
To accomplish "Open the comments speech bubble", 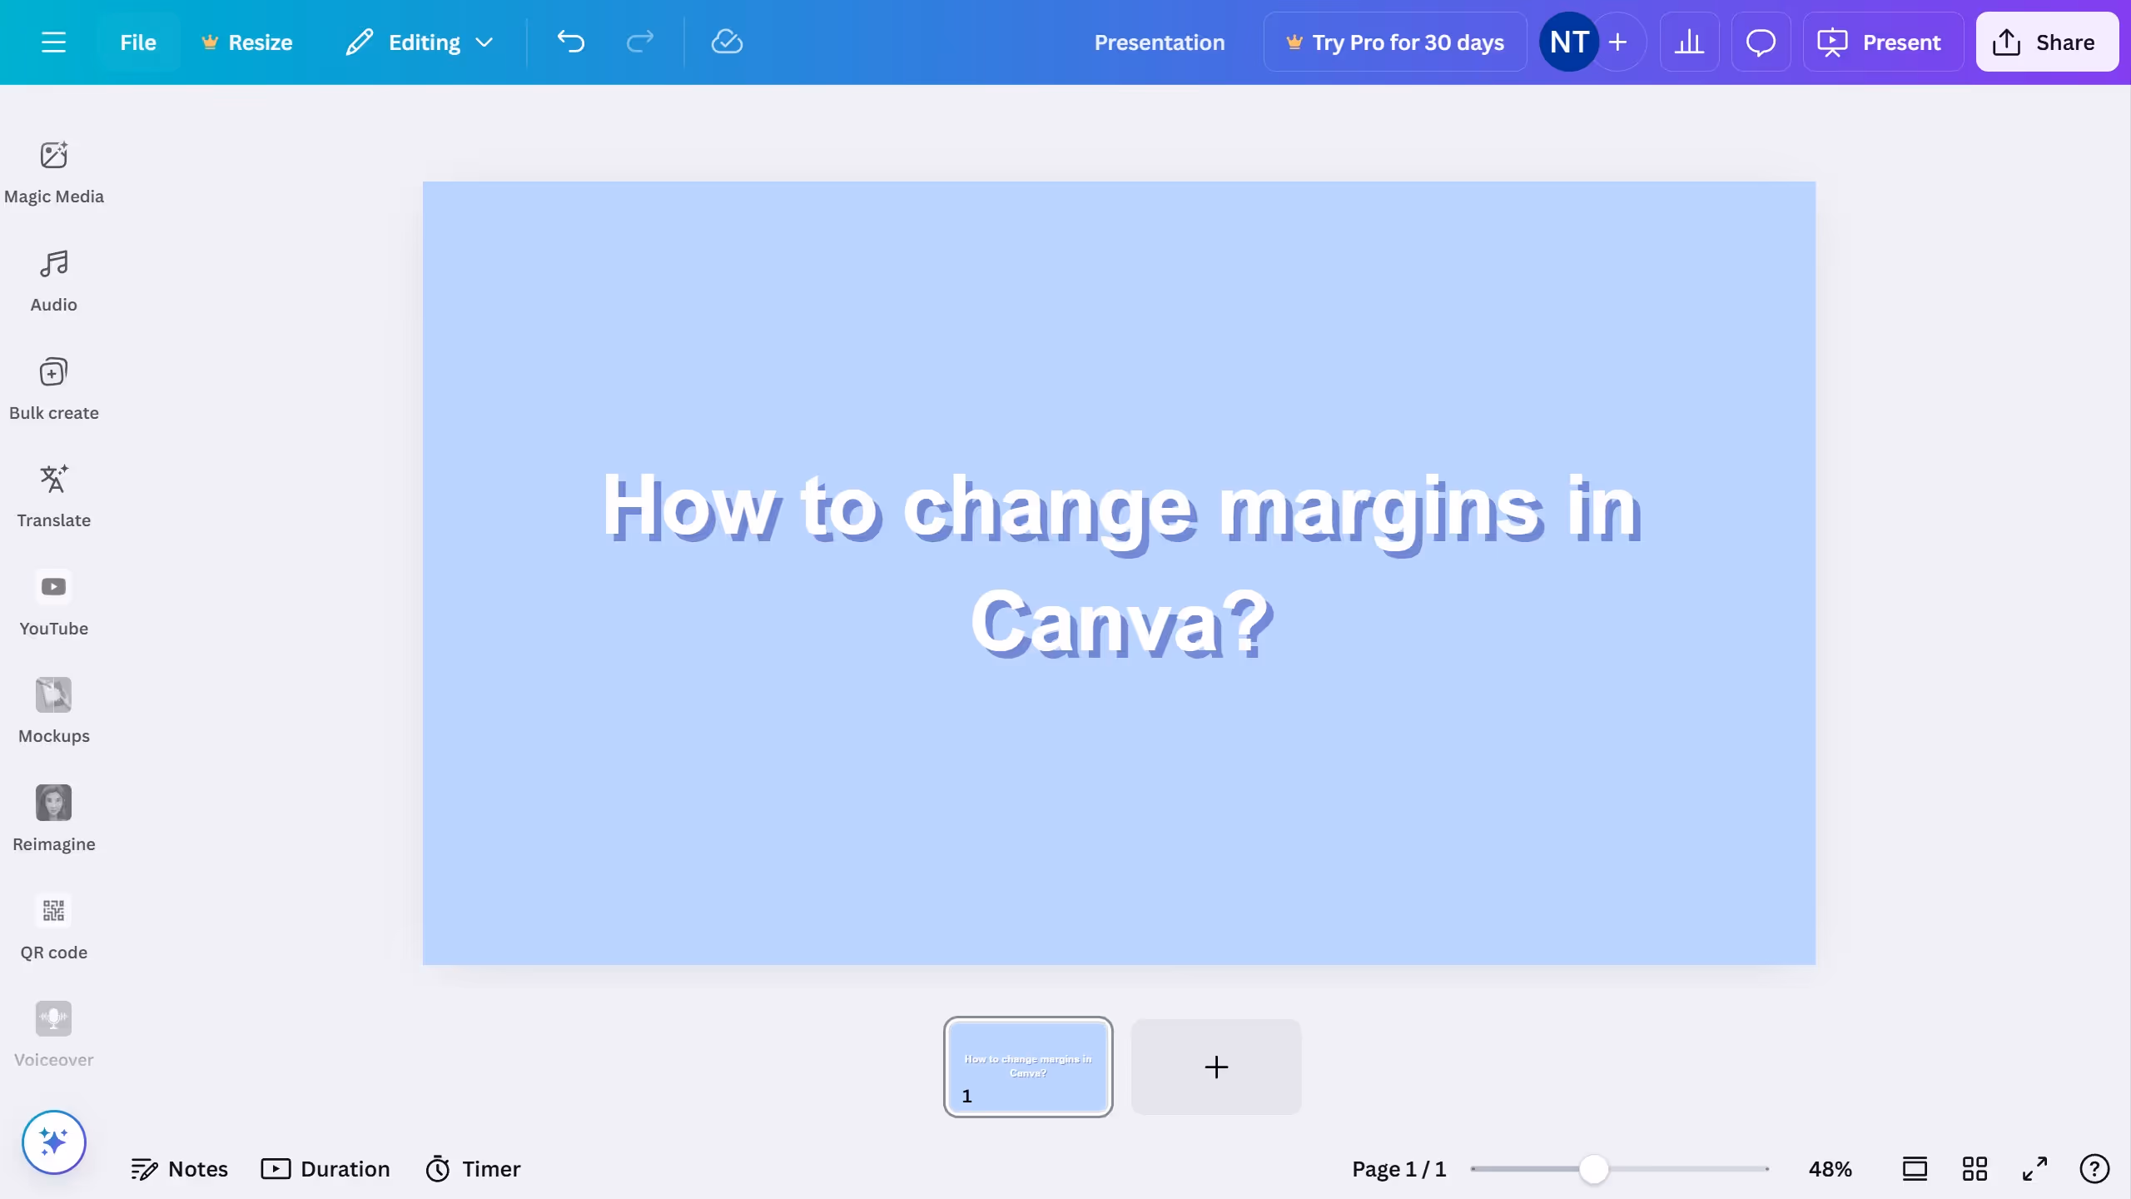I will point(1761,42).
